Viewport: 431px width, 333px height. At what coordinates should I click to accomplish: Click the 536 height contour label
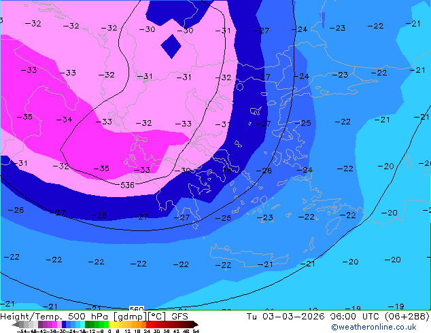128,185
